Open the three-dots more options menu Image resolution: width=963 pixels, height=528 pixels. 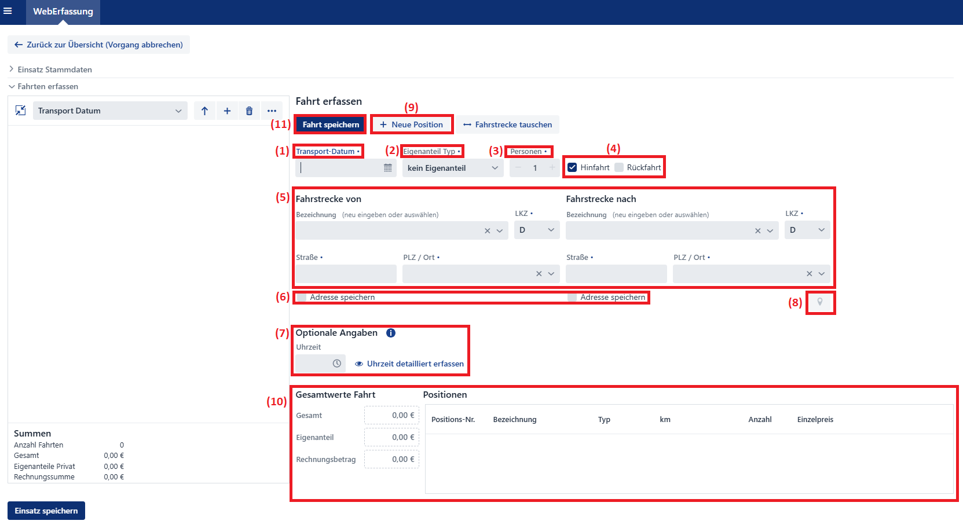click(x=272, y=111)
